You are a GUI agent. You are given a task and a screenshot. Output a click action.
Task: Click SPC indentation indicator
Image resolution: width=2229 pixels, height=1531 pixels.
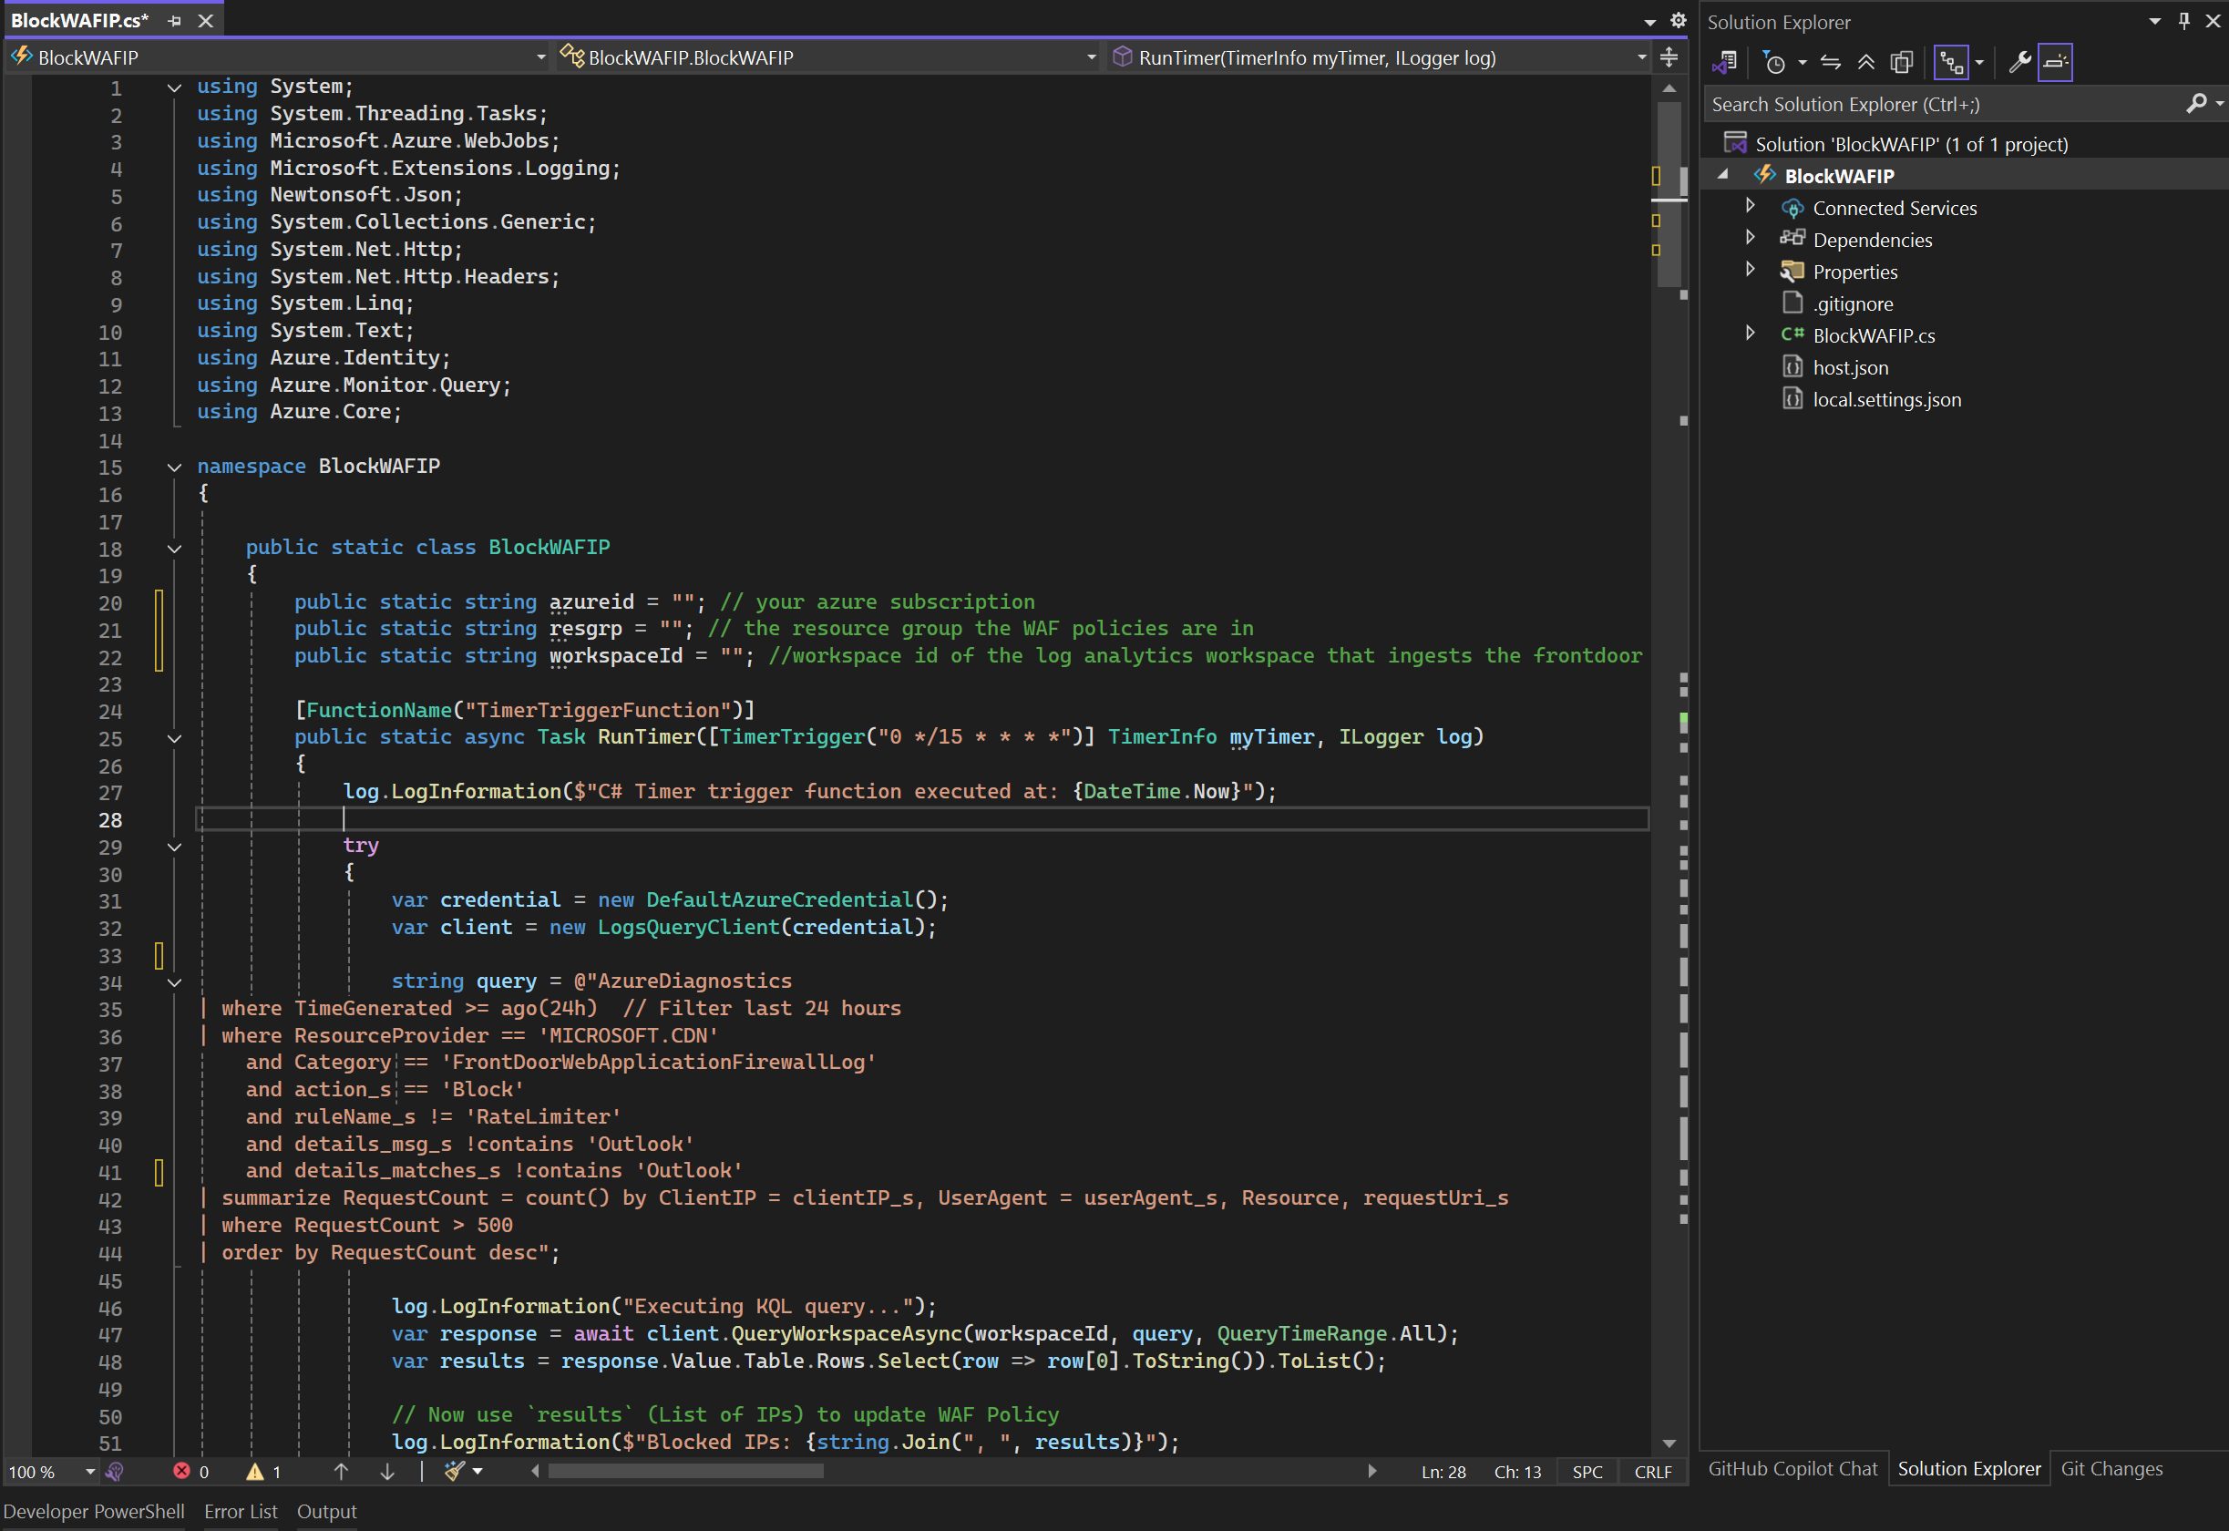tap(1587, 1472)
